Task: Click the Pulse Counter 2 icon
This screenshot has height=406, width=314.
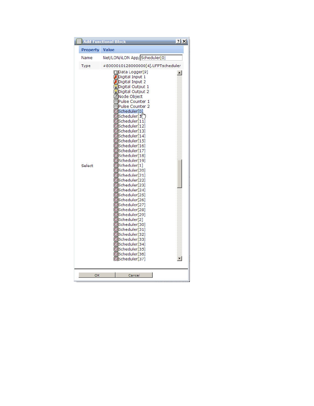Action: tap(116, 107)
